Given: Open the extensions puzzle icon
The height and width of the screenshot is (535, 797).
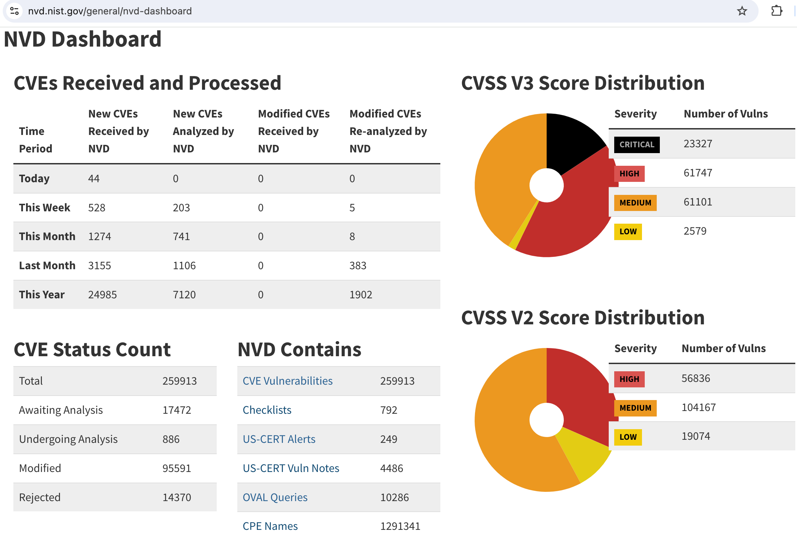Looking at the screenshot, I should click(776, 11).
